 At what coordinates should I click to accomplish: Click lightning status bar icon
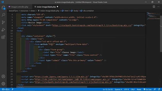[13, 89]
